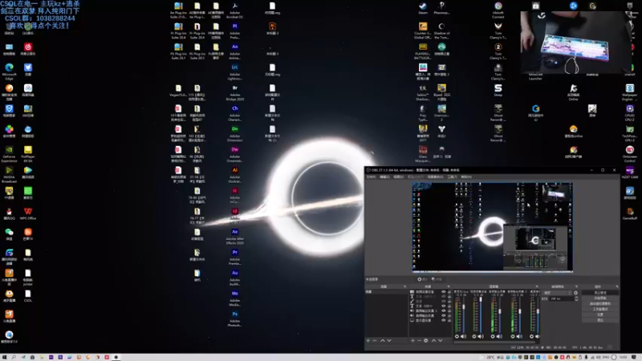Open Adobe Media Encoder icon
This screenshot has height=361, width=642.
tap(234, 298)
